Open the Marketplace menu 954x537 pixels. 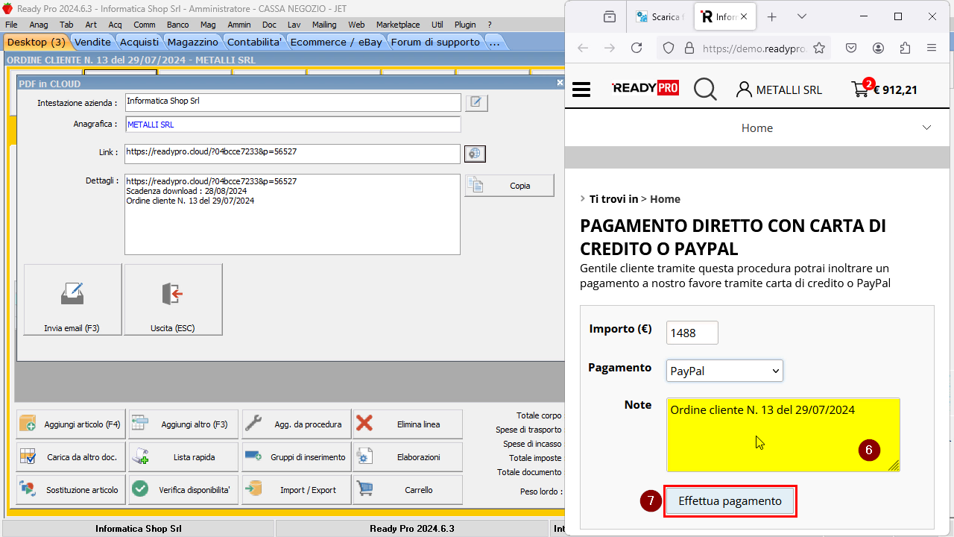[398, 25]
